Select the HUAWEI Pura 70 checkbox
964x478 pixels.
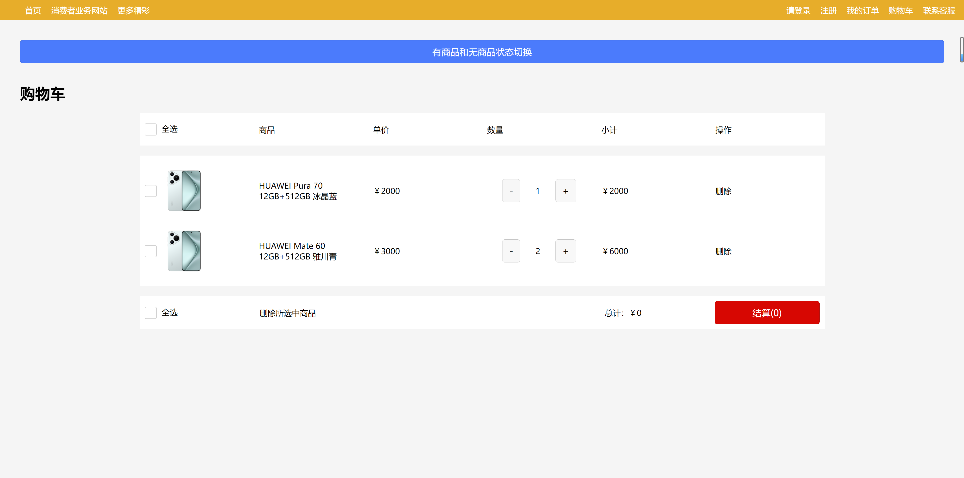click(x=150, y=191)
